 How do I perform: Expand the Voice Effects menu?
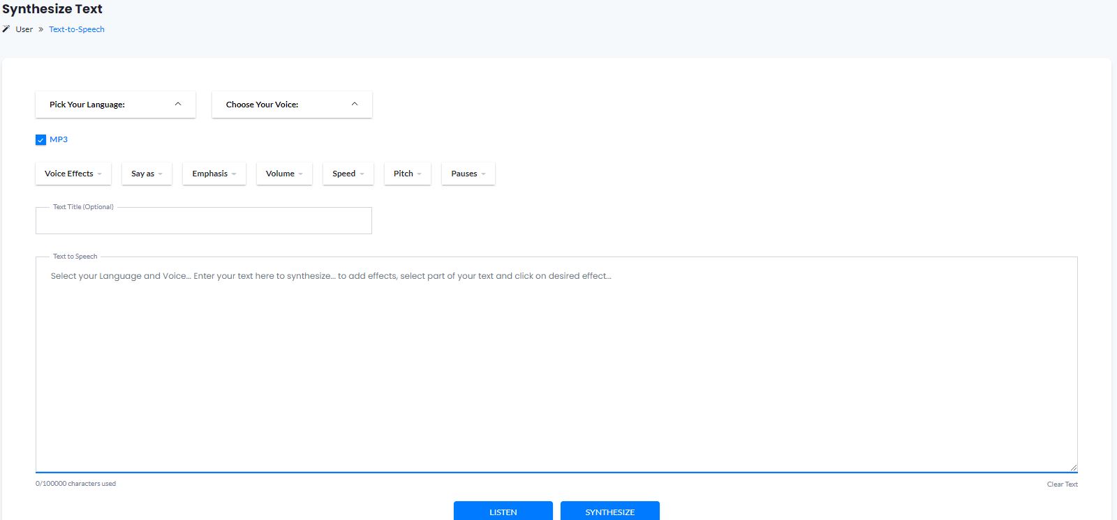pos(73,174)
